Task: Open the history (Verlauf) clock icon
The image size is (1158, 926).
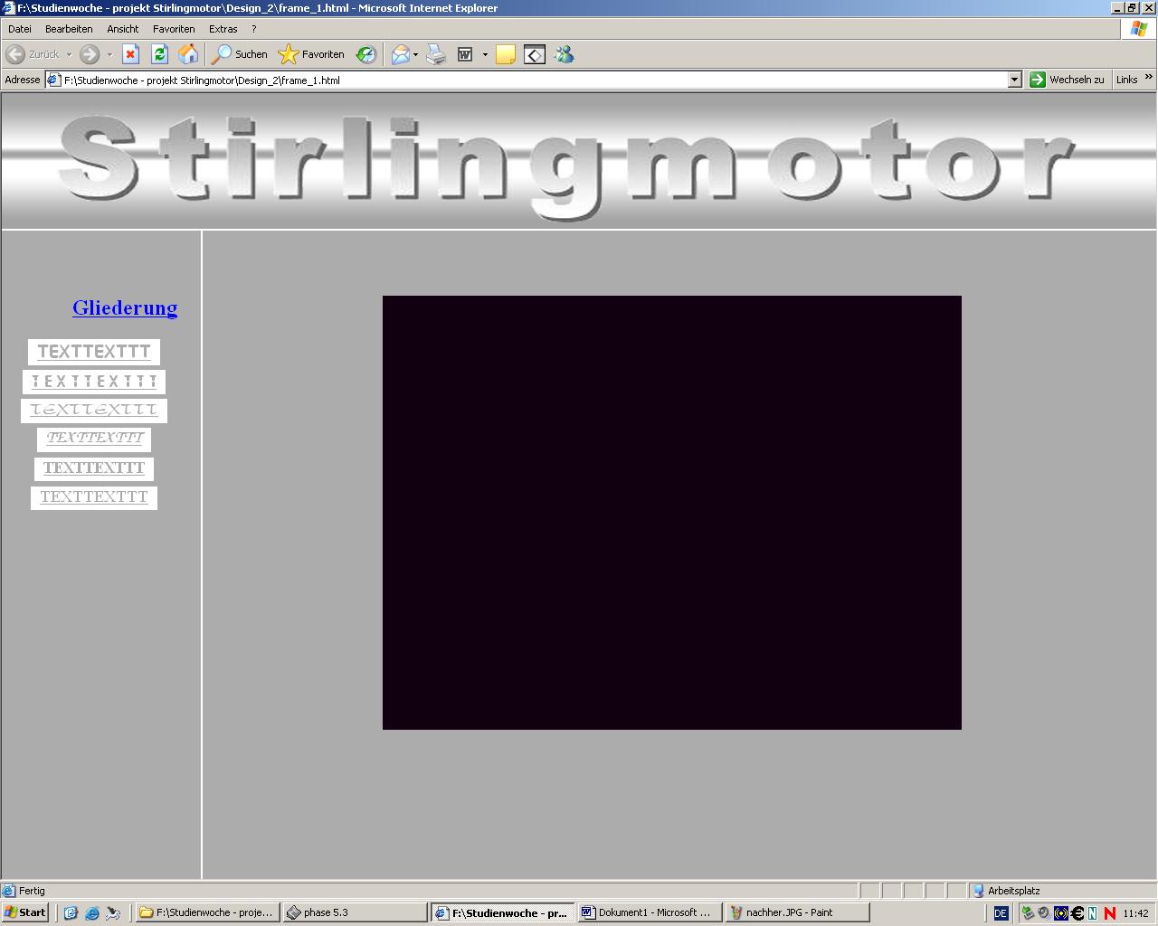Action: (x=365, y=55)
